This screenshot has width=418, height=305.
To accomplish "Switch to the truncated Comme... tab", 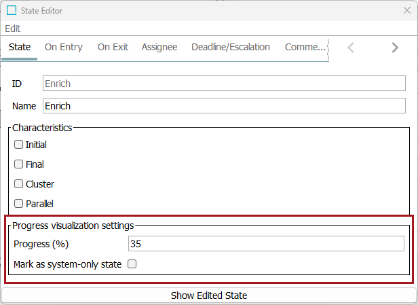I will pyautogui.click(x=305, y=47).
